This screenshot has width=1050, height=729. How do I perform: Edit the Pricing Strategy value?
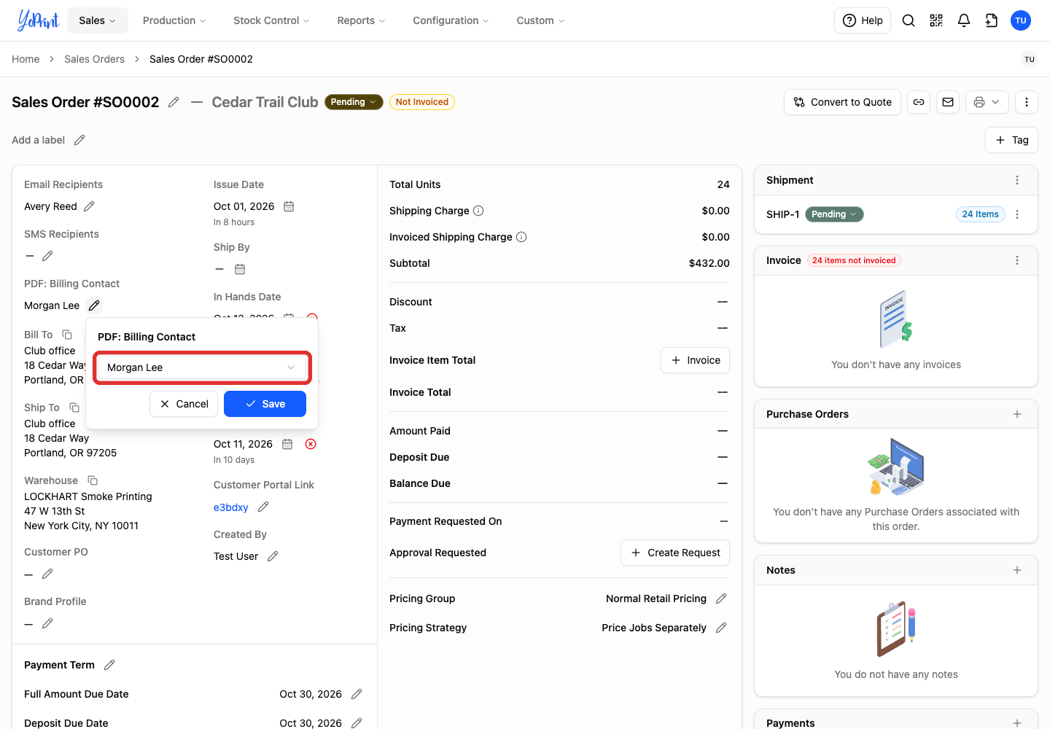point(721,628)
